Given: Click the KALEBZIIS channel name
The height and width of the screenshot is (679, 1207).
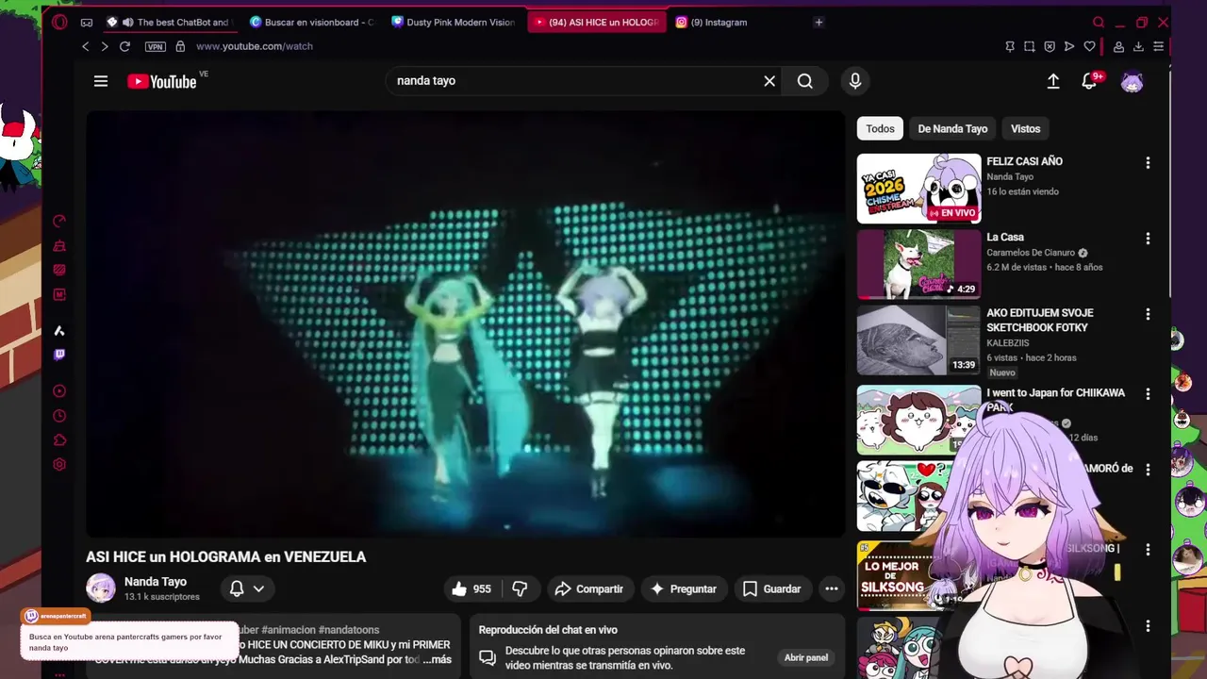Looking at the screenshot, I should 1007,343.
